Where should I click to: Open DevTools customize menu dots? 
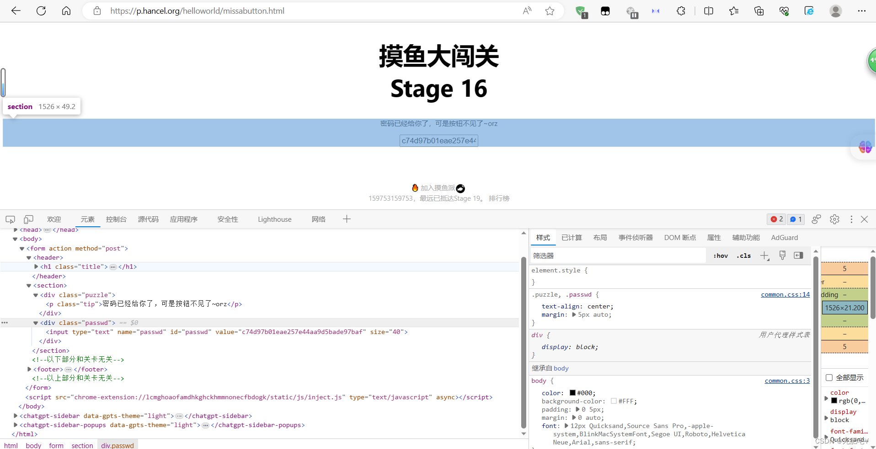(x=851, y=219)
